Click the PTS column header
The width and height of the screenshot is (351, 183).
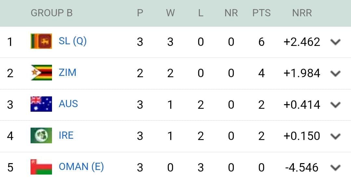[262, 13]
